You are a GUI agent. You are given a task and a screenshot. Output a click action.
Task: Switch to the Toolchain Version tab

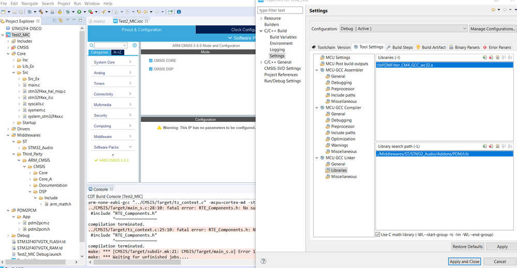point(331,48)
